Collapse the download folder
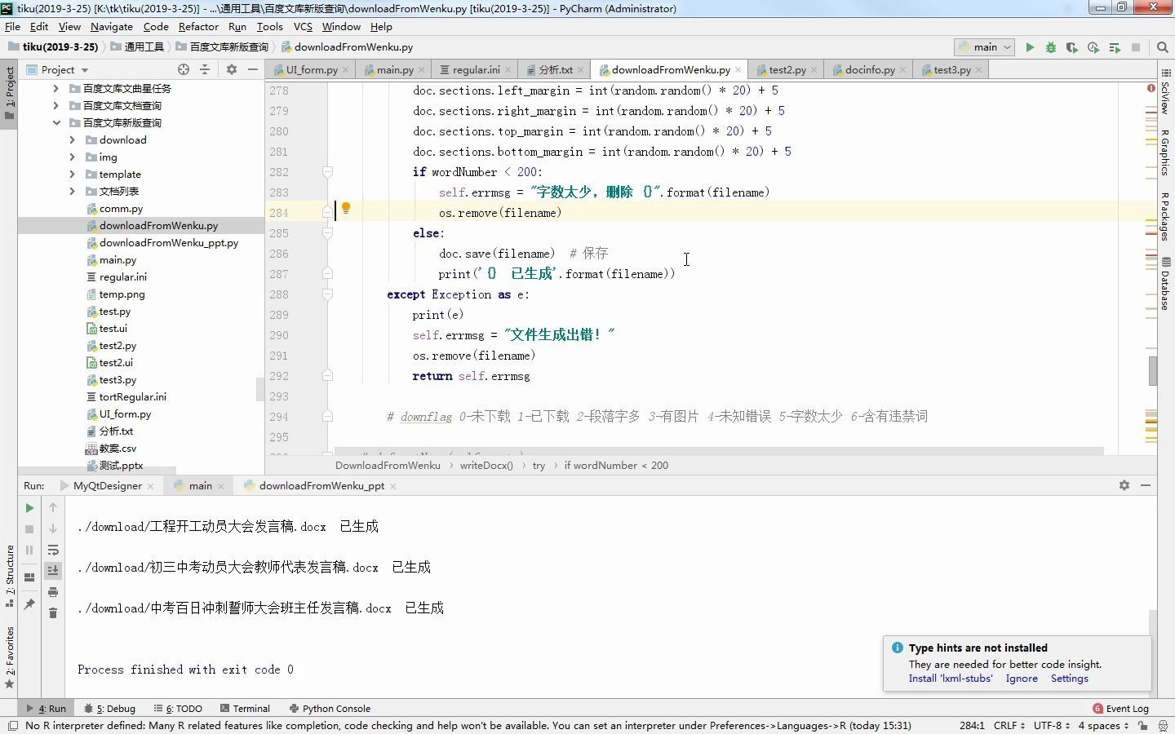The width and height of the screenshot is (1175, 734). (x=71, y=139)
